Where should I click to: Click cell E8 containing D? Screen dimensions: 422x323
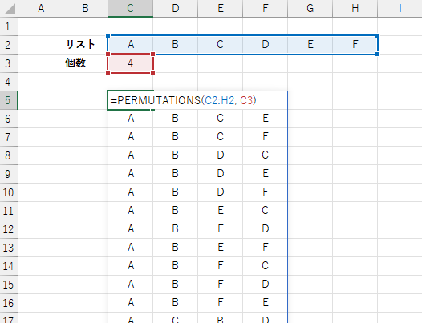(221, 155)
